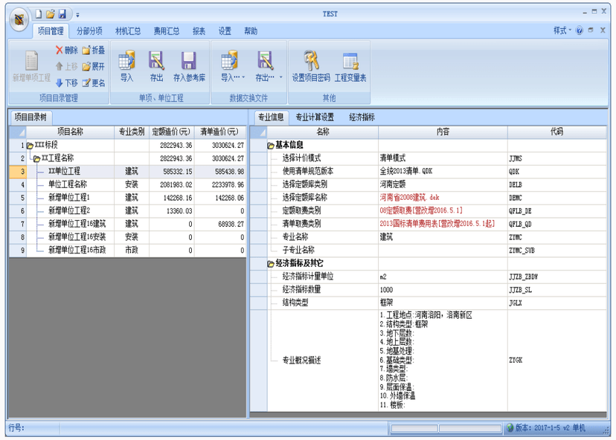Viewport: 616px width, 440px height.
Task: Click the 折叠 folder icon
Action: [x=86, y=51]
